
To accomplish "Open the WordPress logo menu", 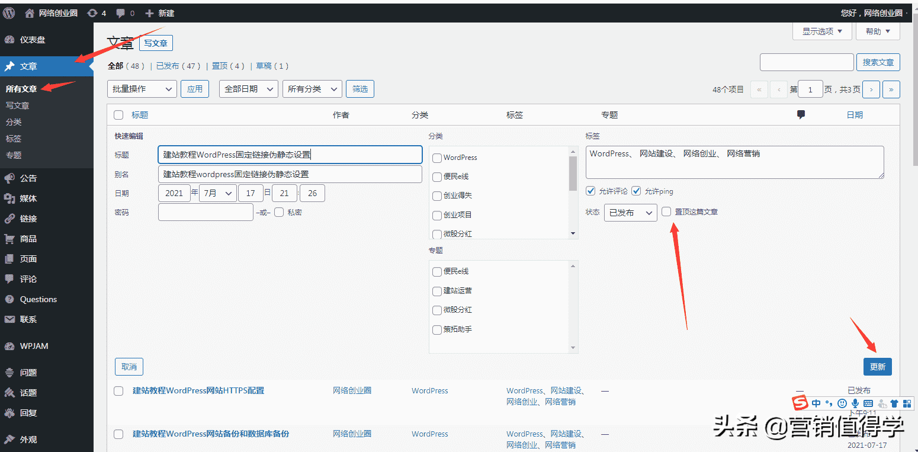I will tap(9, 12).
